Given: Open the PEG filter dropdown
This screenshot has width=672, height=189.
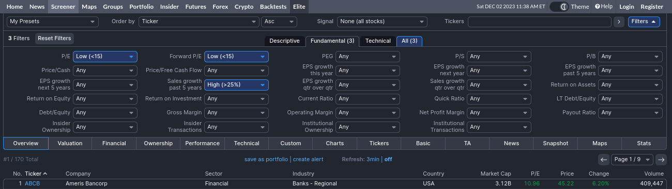Looking at the screenshot, I should (368, 57).
